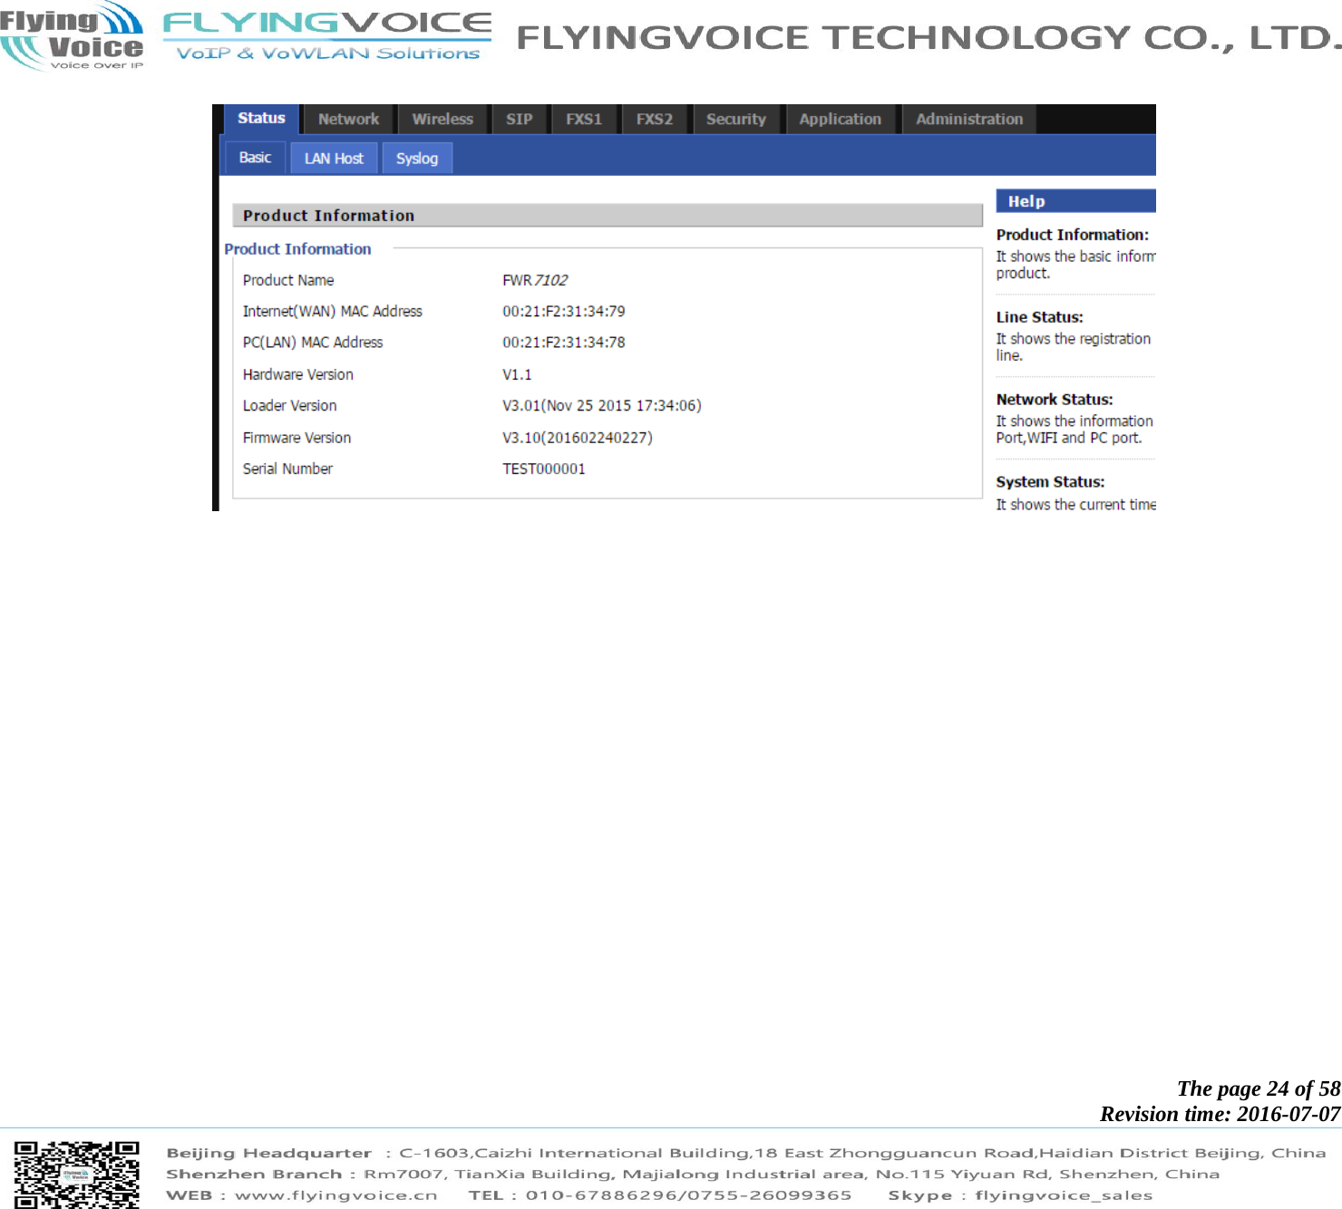The width and height of the screenshot is (1342, 1209).
Task: Click the Network Status help heading
Action: click(1055, 400)
